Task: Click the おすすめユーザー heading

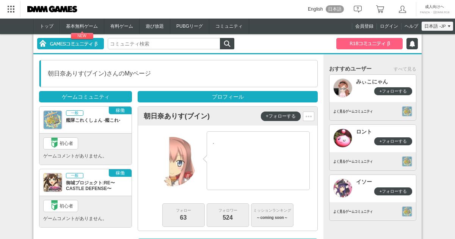Action: (x=350, y=69)
